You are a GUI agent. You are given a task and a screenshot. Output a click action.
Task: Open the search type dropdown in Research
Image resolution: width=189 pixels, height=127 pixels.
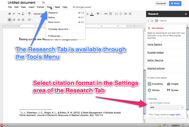pyautogui.click(x=157, y=21)
